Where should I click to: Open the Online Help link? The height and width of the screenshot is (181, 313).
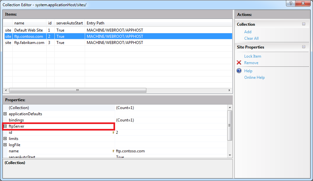[254, 77]
